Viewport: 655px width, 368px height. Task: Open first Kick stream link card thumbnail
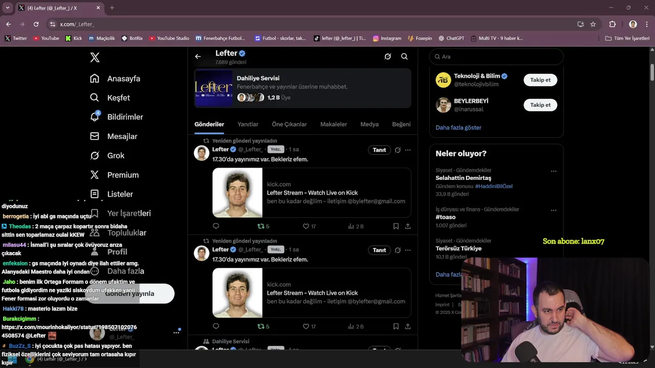coord(237,193)
